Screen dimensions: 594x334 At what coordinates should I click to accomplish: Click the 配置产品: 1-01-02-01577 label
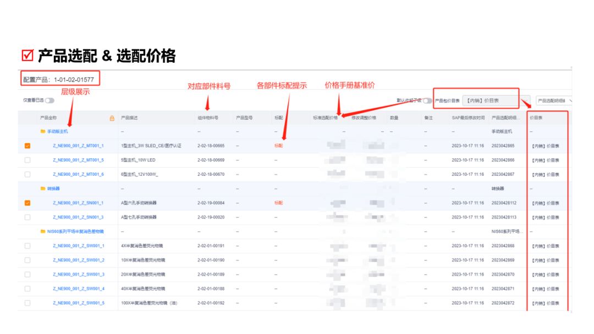pos(58,80)
